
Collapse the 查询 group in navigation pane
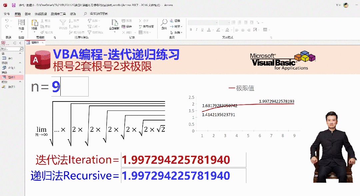coord(20,63)
